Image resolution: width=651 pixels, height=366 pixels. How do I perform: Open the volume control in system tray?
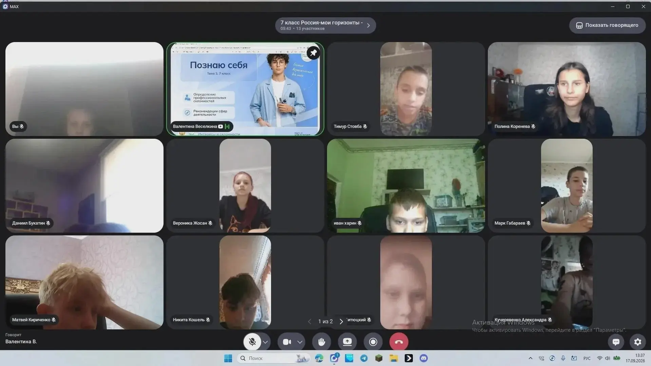click(x=607, y=358)
